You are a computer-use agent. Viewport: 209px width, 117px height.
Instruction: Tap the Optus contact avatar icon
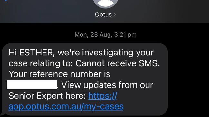click(x=105, y=3)
